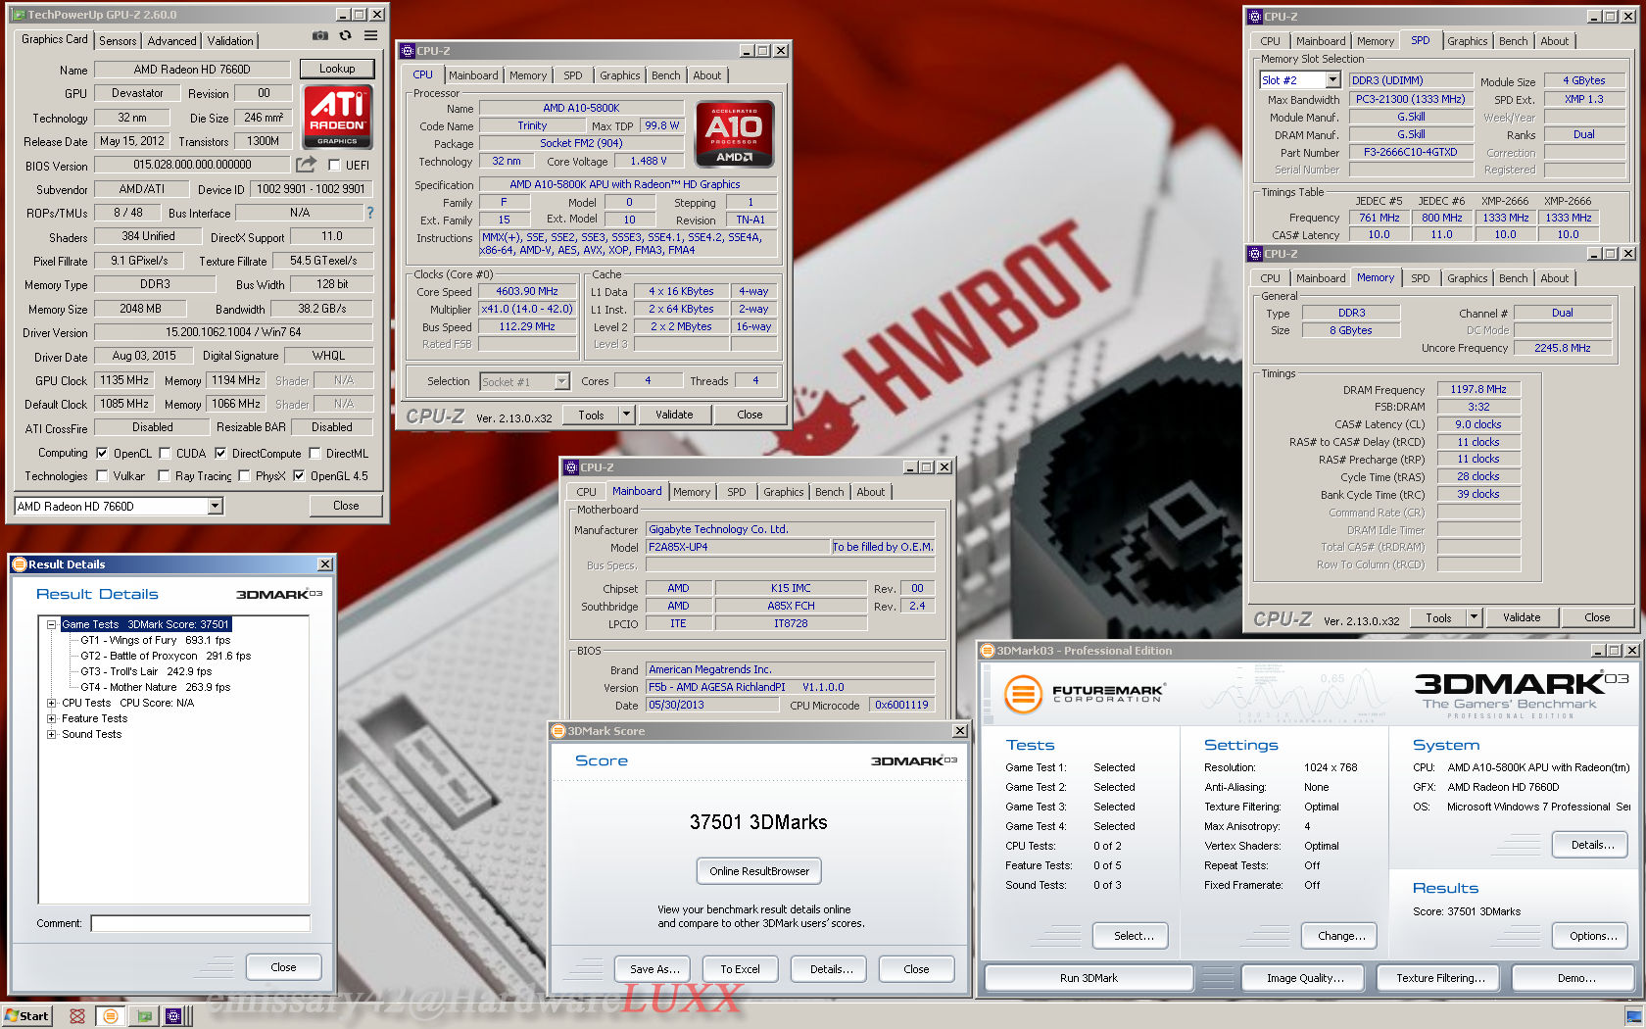This screenshot has height=1029, width=1646.
Task: Activate CPU-Z purple chip taskbar button
Action: 173,1016
